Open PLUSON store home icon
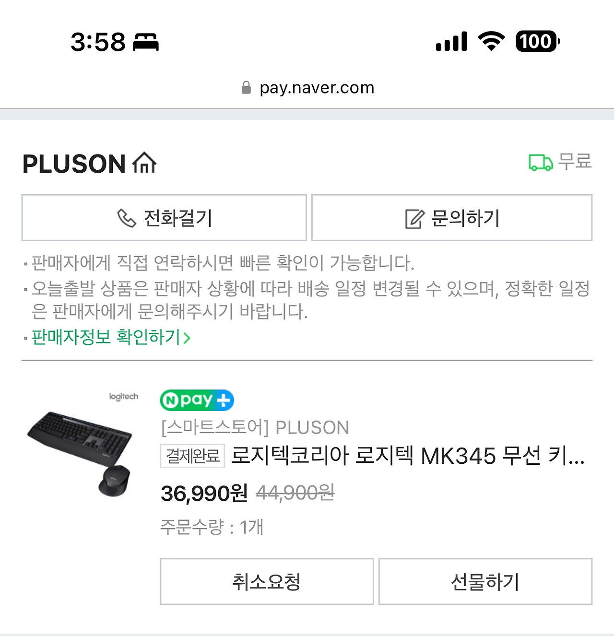Image resolution: width=614 pixels, height=636 pixels. (x=144, y=163)
